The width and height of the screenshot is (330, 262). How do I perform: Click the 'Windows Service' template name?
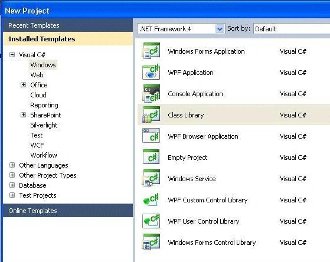(192, 179)
